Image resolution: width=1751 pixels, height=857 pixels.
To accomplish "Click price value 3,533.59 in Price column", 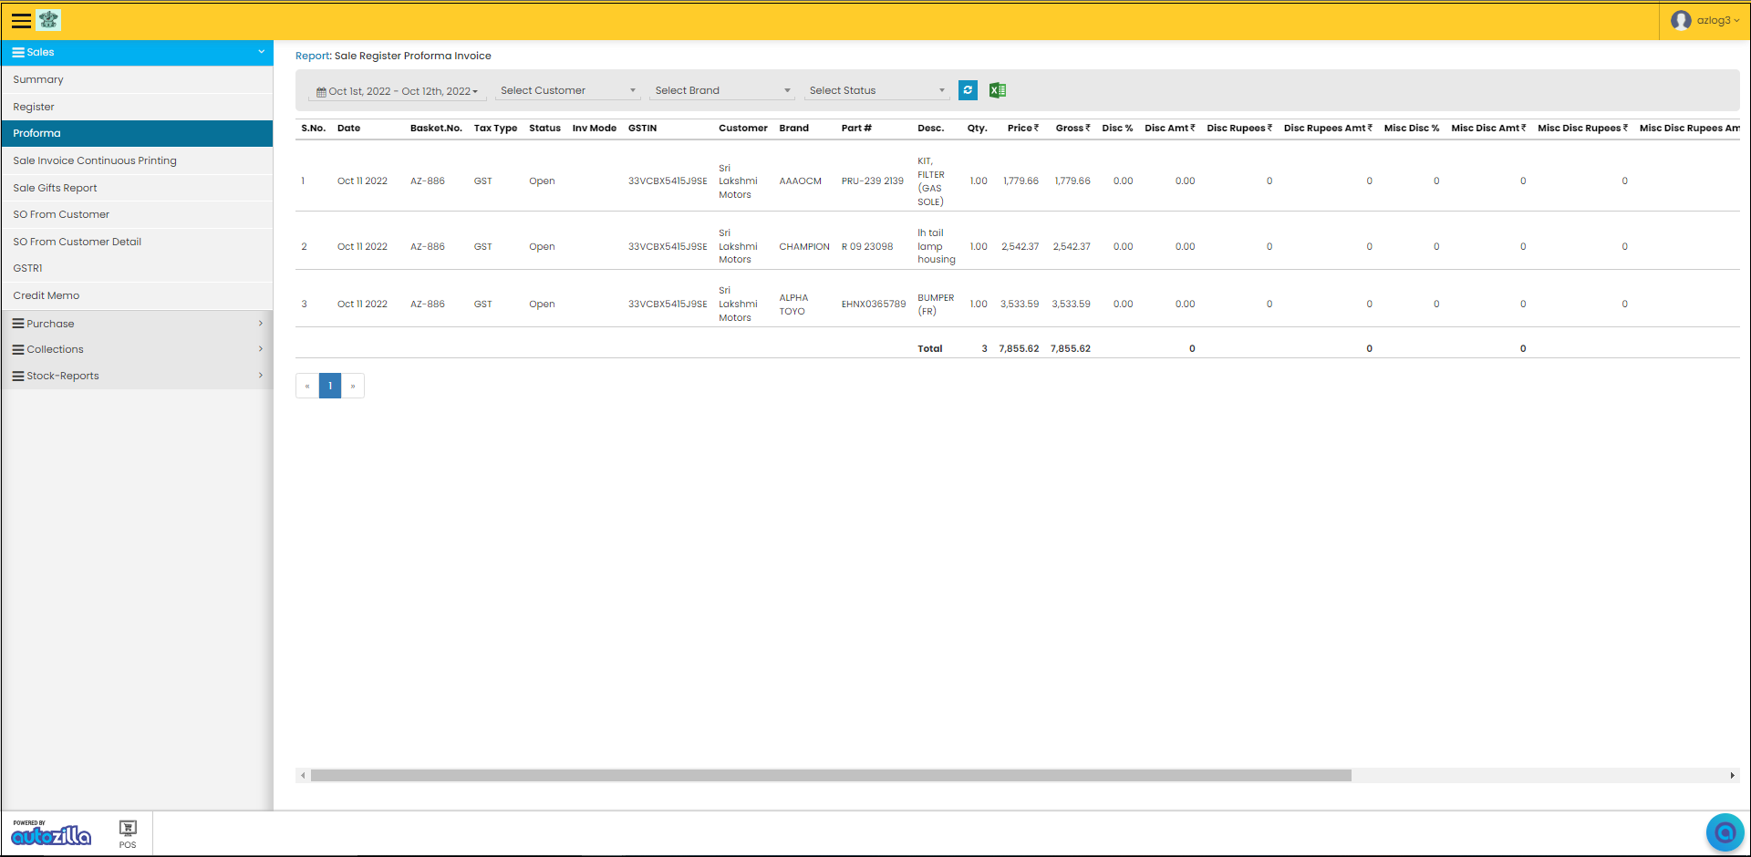I will coord(1020,305).
